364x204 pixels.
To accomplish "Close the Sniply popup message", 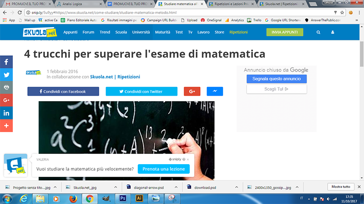I will (x=188, y=160).
